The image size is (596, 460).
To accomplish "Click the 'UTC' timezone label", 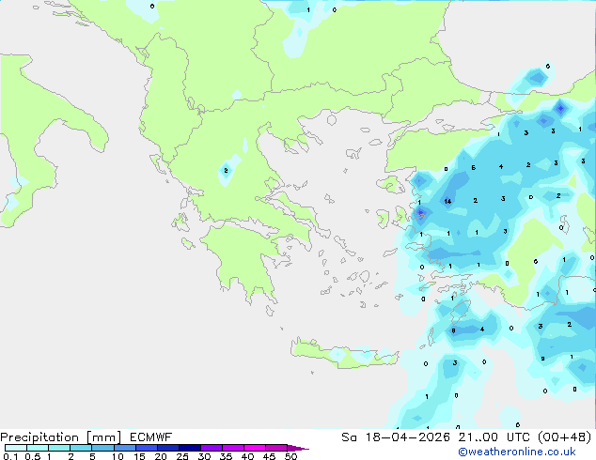I will point(518,437).
